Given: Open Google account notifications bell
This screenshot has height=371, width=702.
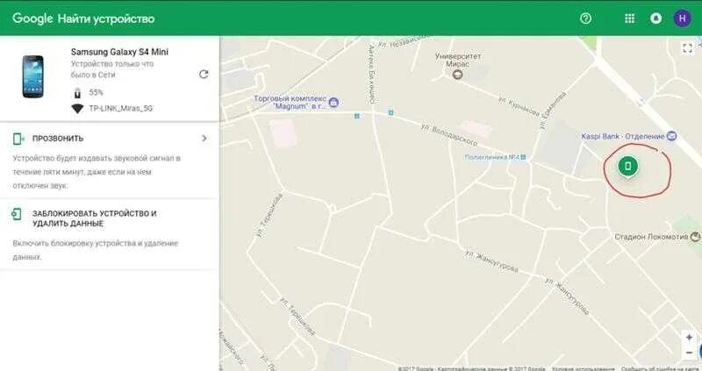Looking at the screenshot, I should coord(655,18).
